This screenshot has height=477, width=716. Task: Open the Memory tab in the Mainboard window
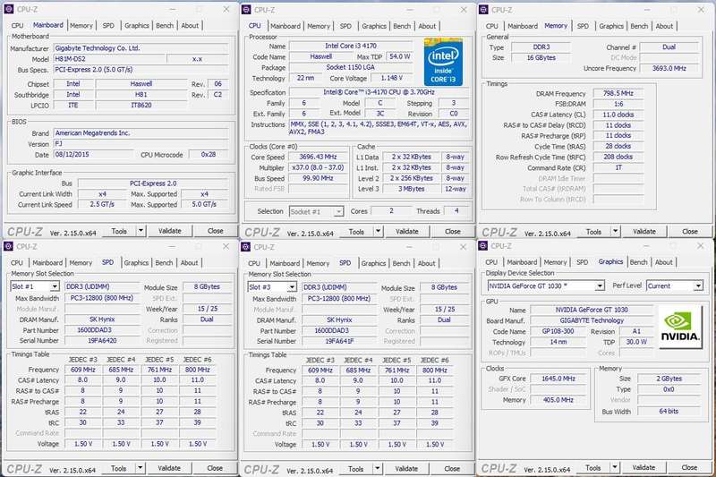81,26
